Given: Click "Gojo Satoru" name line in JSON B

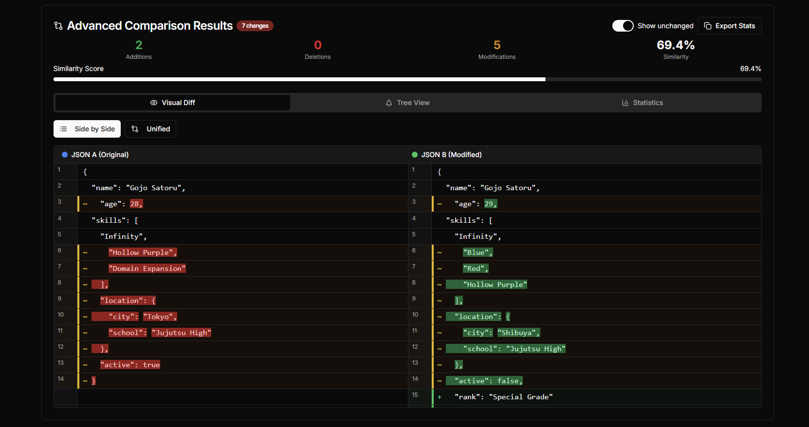Looking at the screenshot, I should click(596, 188).
